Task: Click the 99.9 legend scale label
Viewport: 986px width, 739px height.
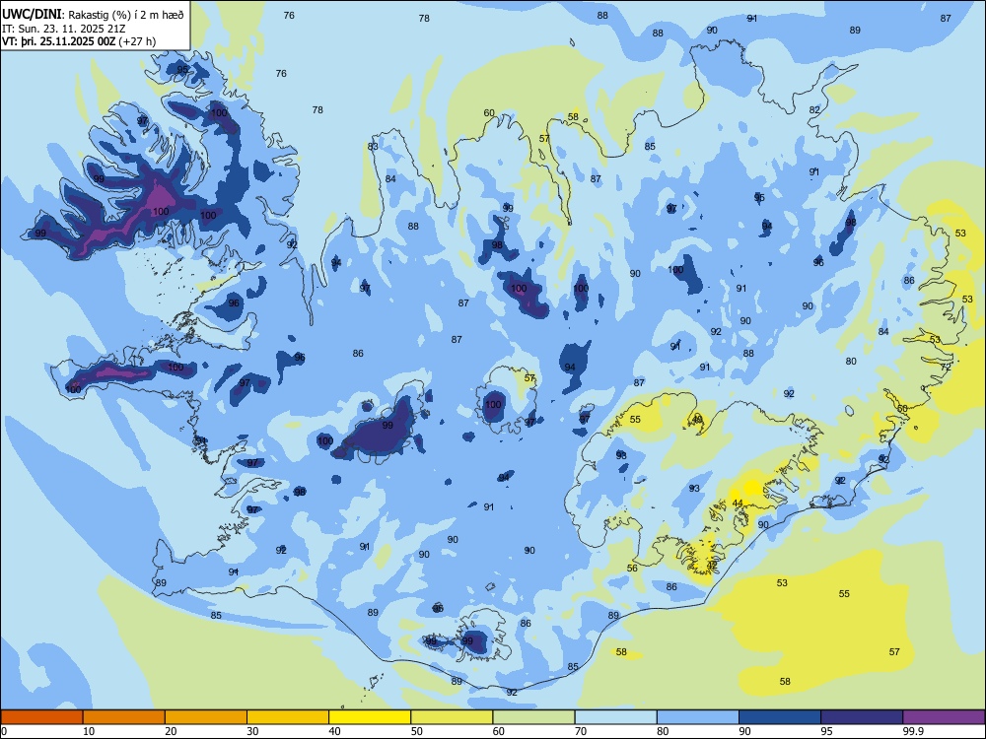Action: (x=912, y=731)
